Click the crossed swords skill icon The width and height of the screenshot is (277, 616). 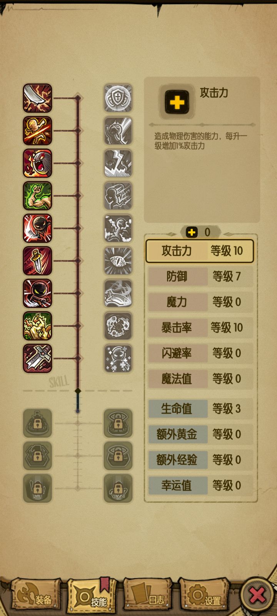(37, 358)
